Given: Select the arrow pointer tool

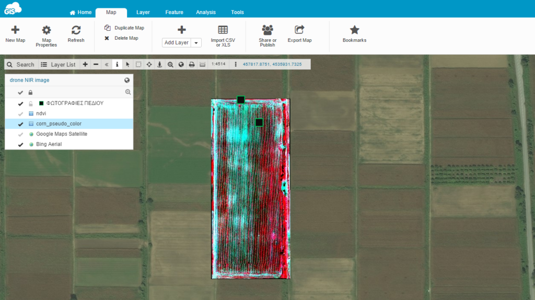Looking at the screenshot, I should 127,64.
